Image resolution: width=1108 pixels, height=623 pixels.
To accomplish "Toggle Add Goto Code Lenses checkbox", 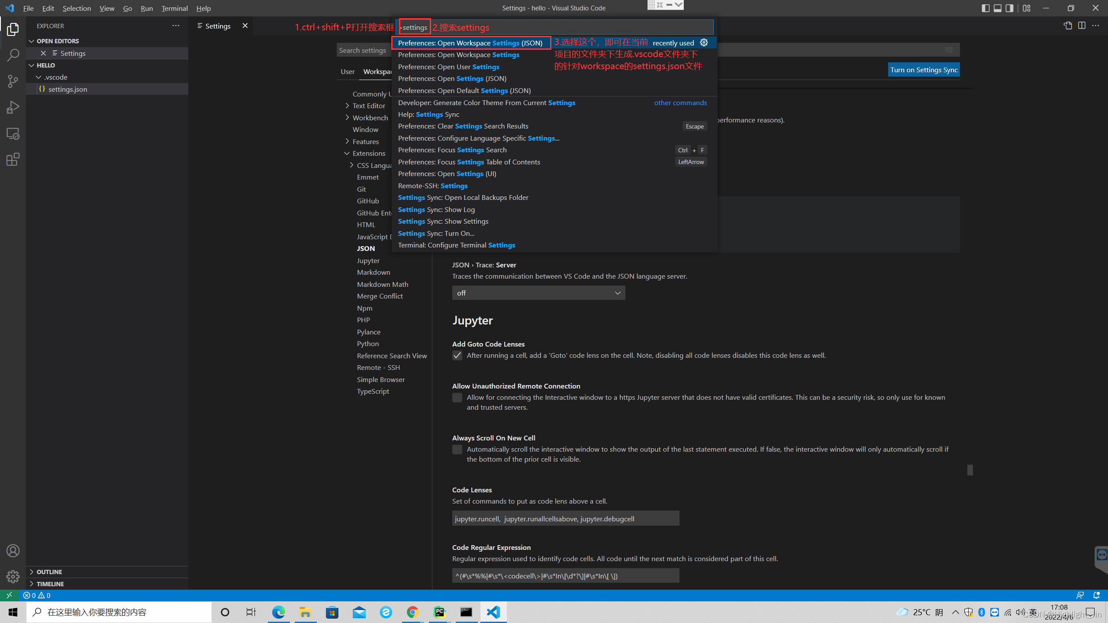I will (x=457, y=355).
